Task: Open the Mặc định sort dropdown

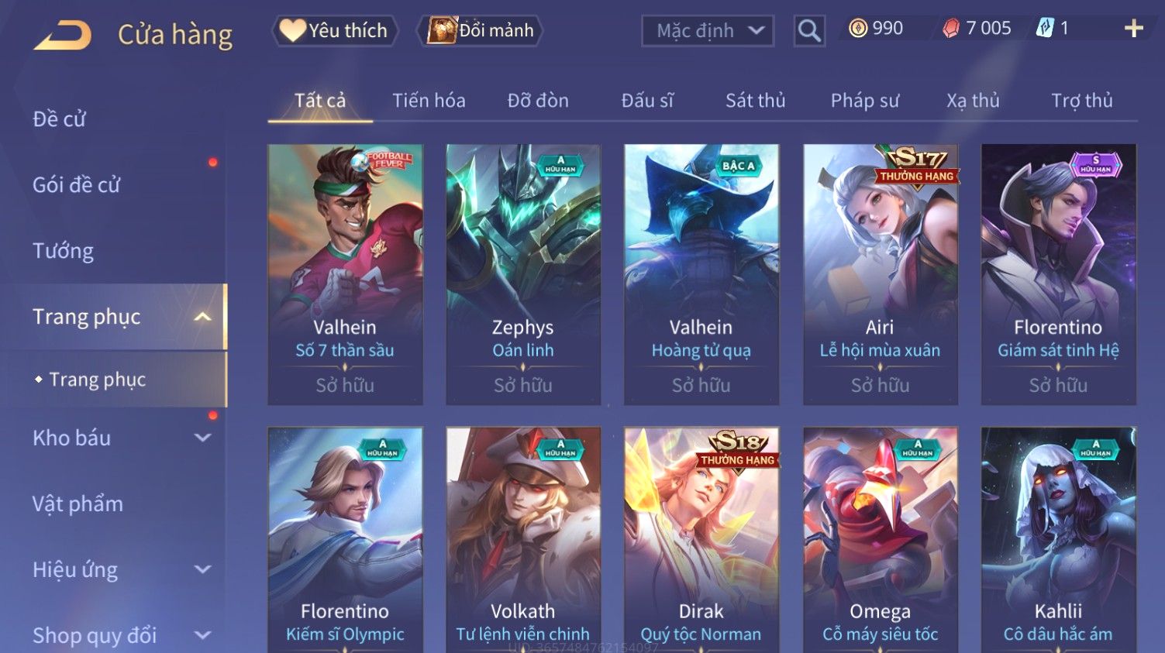Action: 708,31
